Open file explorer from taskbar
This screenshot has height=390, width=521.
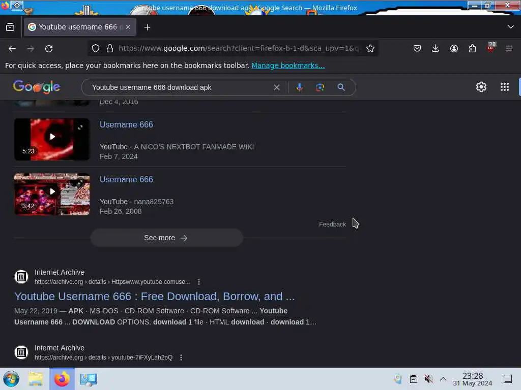(36, 379)
